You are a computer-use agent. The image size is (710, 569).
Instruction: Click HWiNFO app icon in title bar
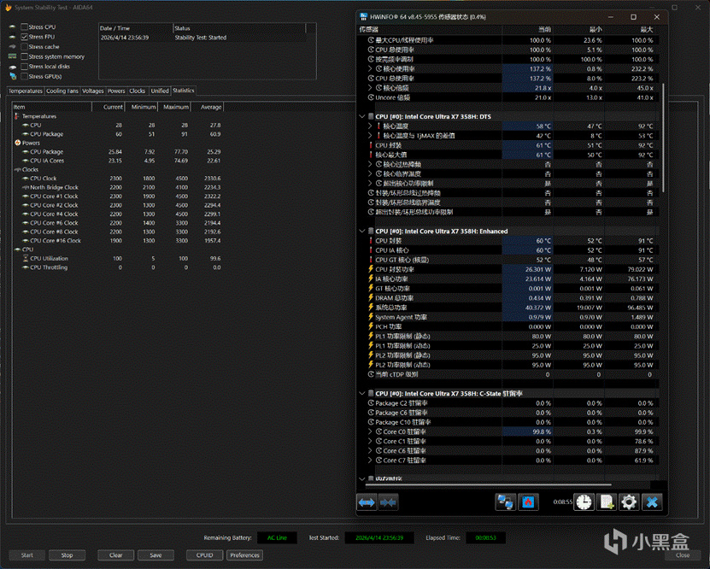point(363,17)
